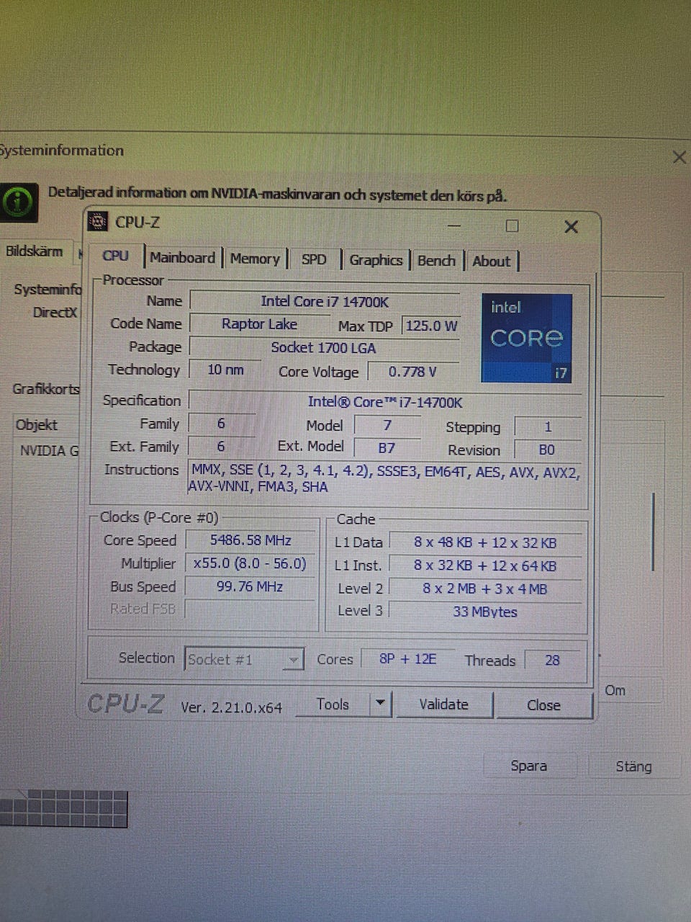
Task: Click the Core Voltage value 0.778 V
Action: click(x=412, y=372)
